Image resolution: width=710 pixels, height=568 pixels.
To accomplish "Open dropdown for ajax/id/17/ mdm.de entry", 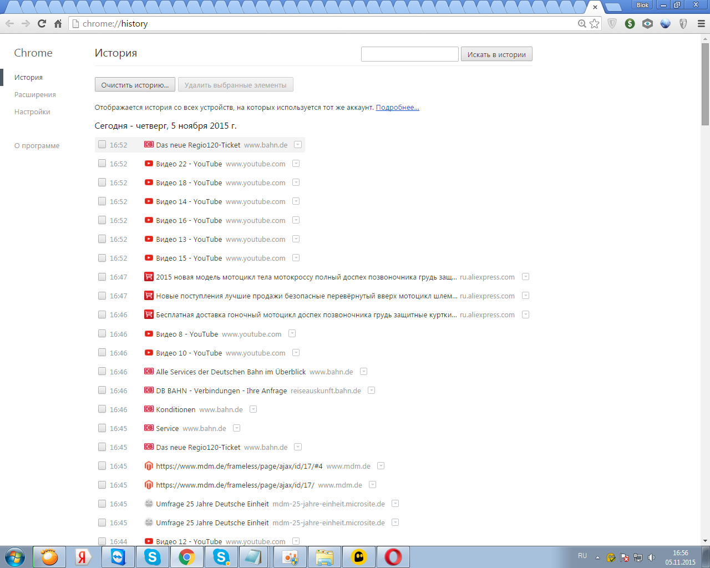I will pyautogui.click(x=373, y=485).
